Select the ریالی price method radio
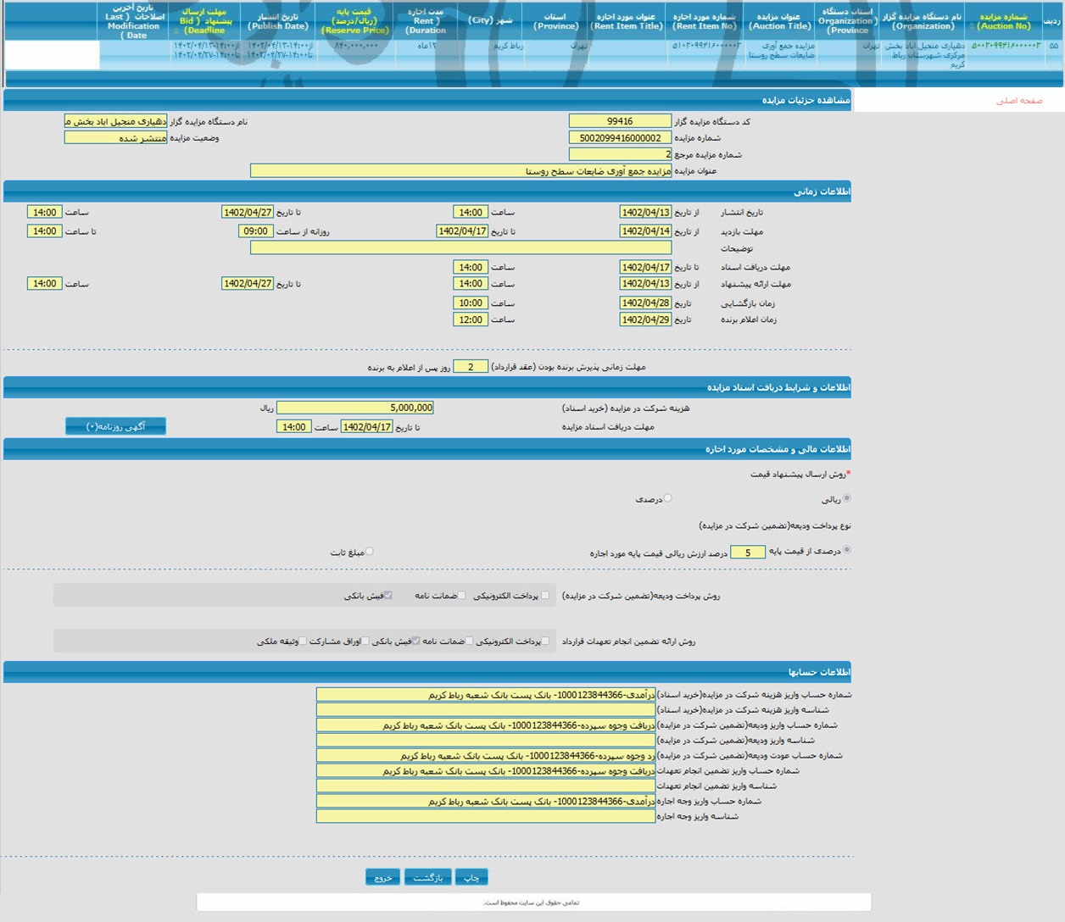 tap(846, 498)
